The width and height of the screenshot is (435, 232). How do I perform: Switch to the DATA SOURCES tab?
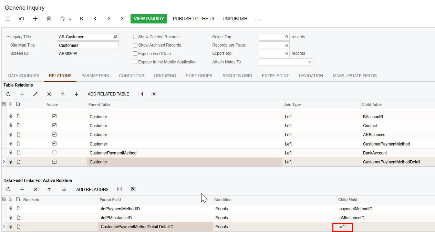pos(23,76)
